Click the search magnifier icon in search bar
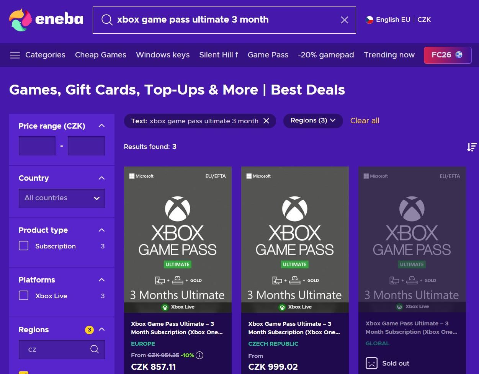The height and width of the screenshot is (374, 479). pyautogui.click(x=107, y=20)
